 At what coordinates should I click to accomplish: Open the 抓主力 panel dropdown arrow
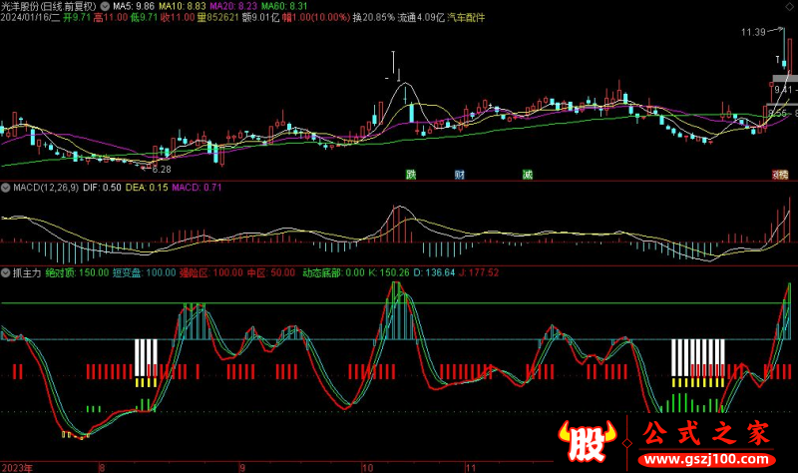(x=6, y=271)
